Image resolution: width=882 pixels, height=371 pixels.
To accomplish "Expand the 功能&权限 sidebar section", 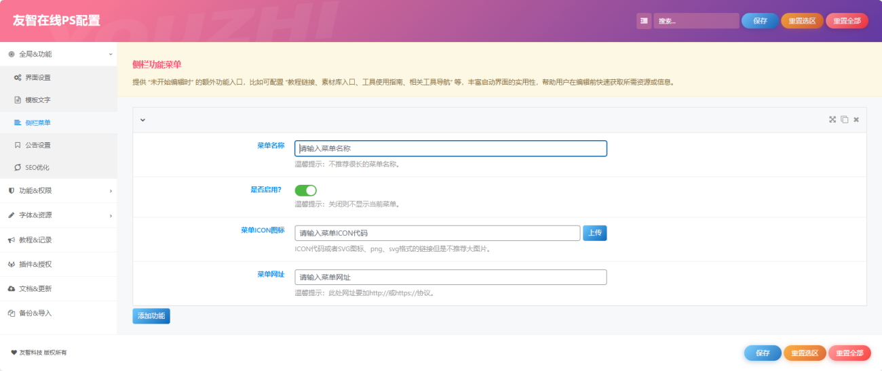I will click(58, 191).
